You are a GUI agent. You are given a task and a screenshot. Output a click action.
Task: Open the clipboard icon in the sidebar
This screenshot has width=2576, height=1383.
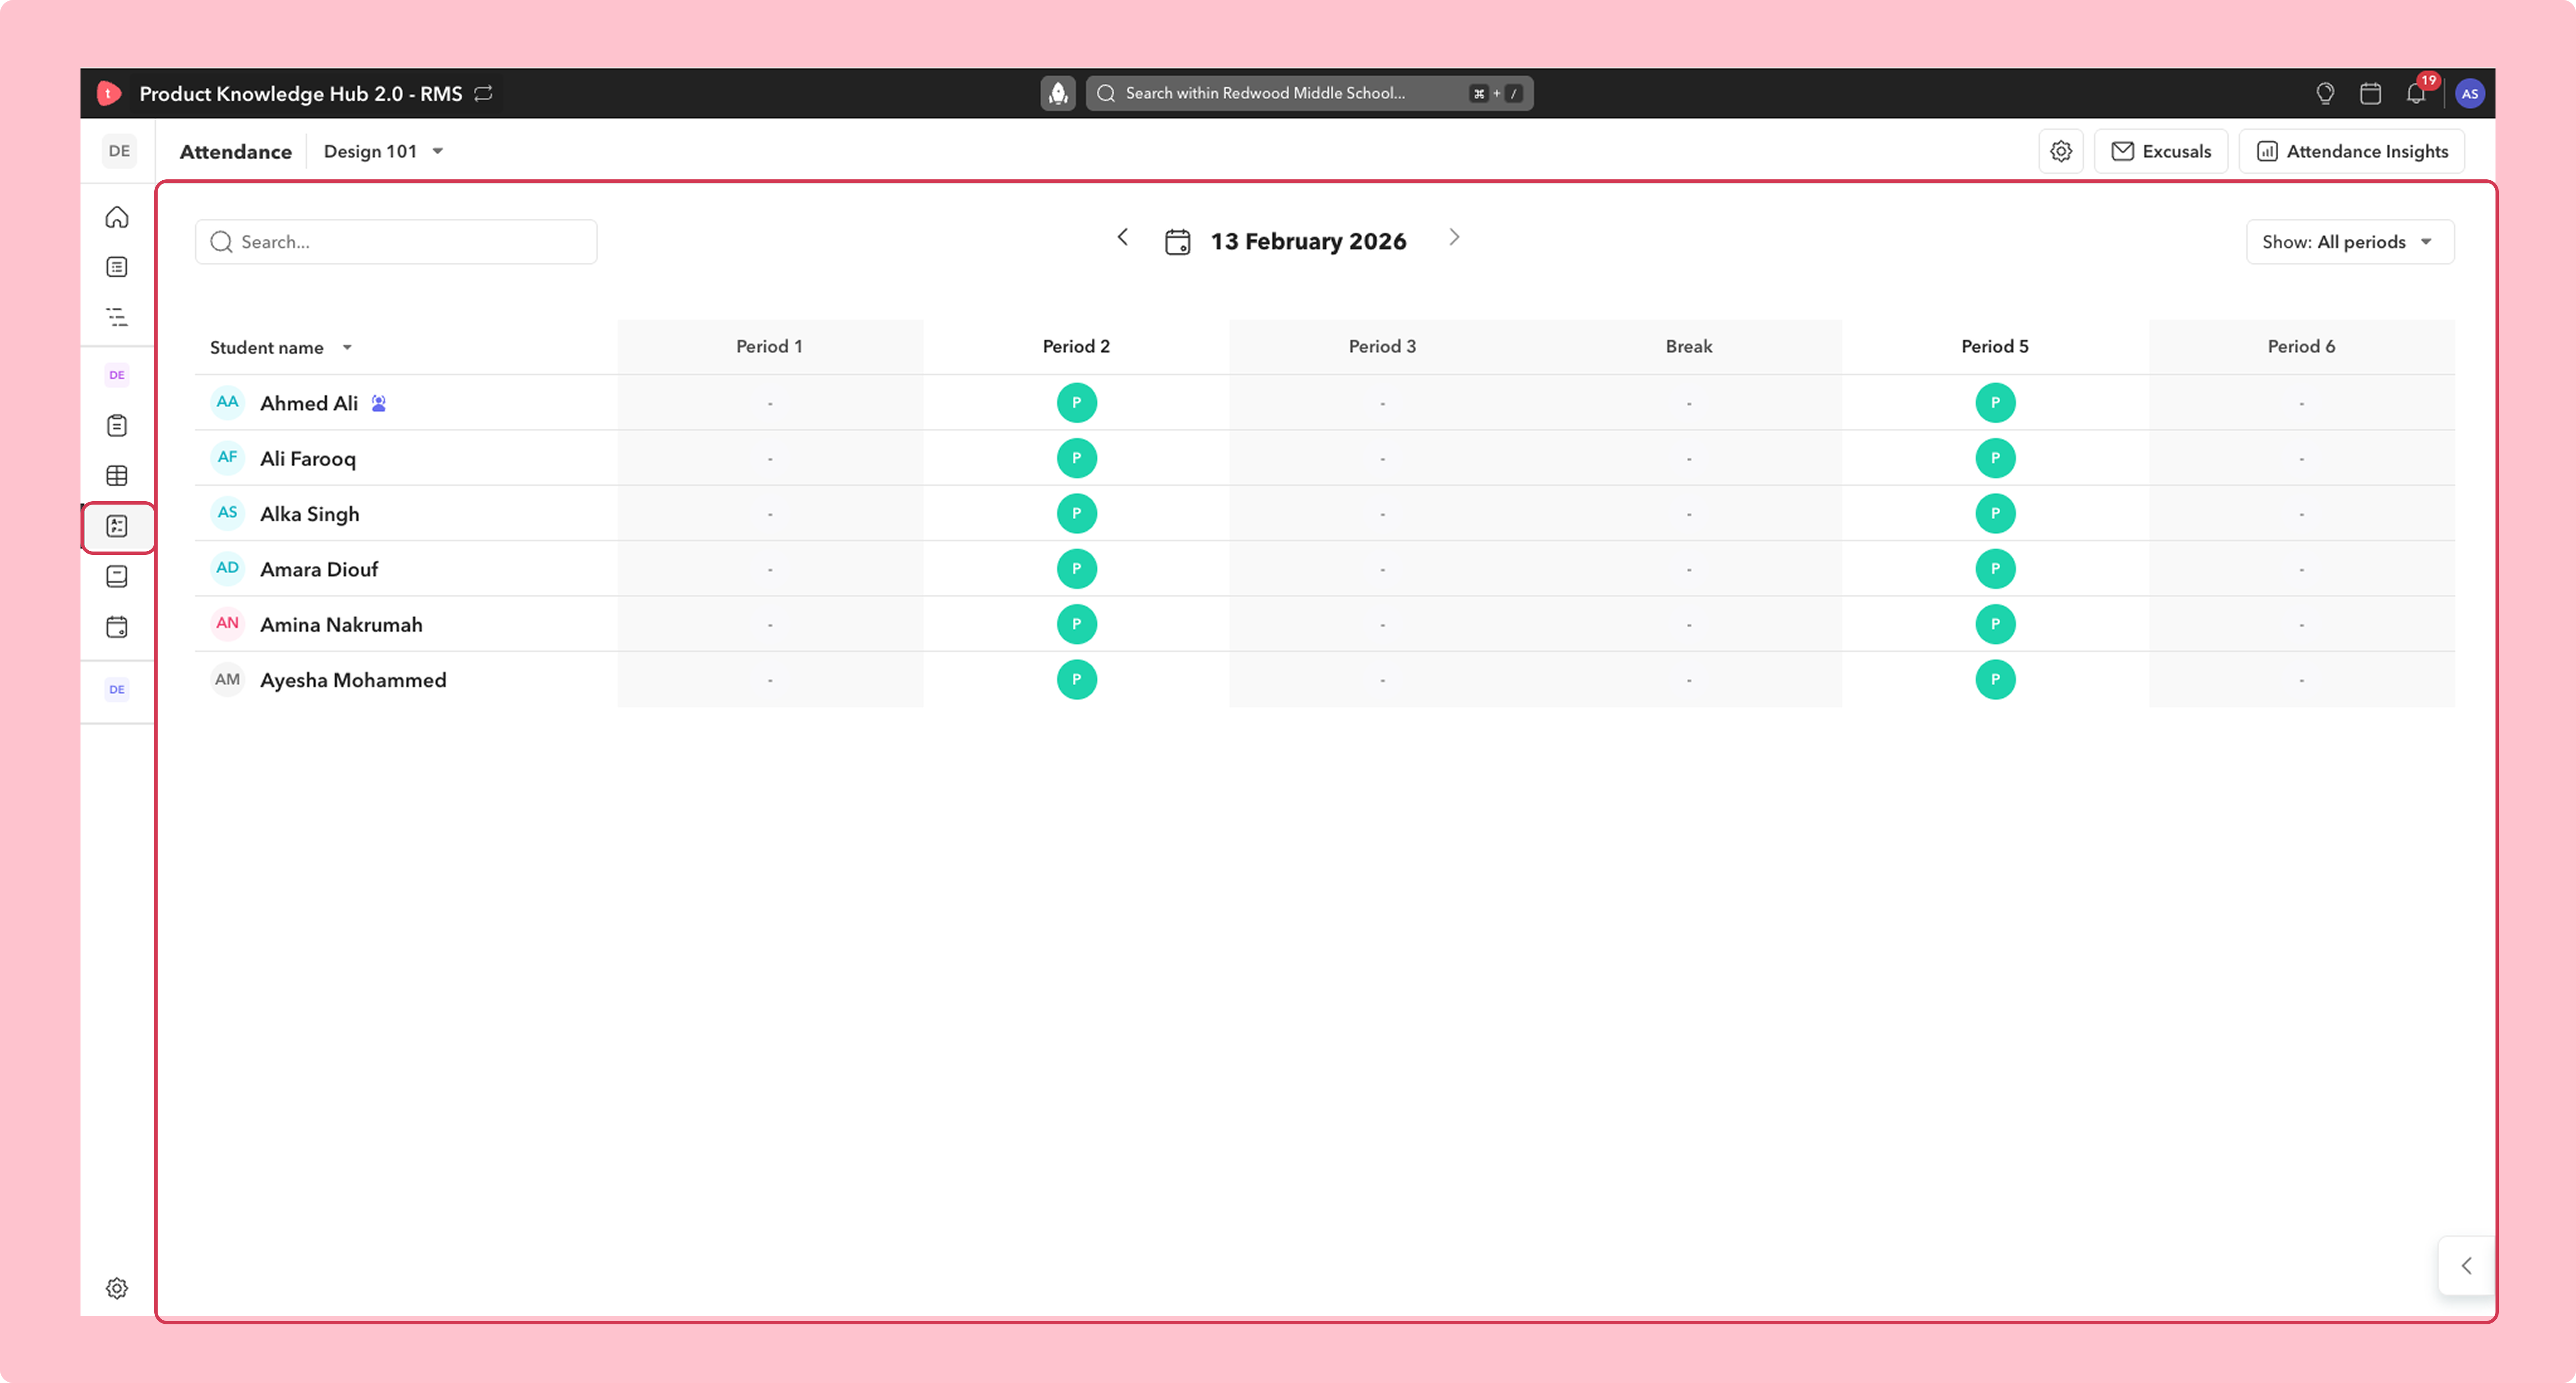pos(117,426)
